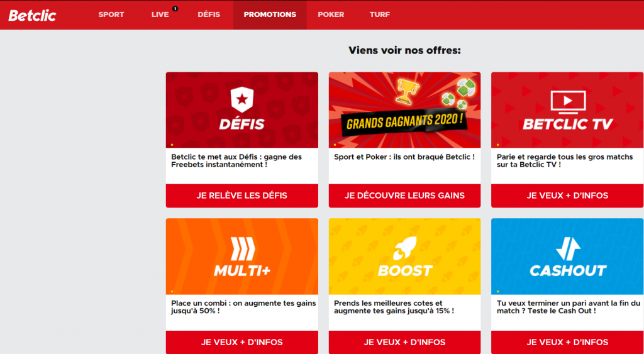Click the Défis shield star icon

pos(242,100)
